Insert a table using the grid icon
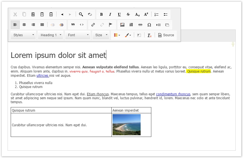243x158 pixels. (x=131, y=25)
